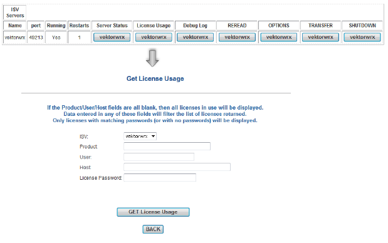
Task: Click the vektorwrx button under Server Status
Action: (x=112, y=38)
